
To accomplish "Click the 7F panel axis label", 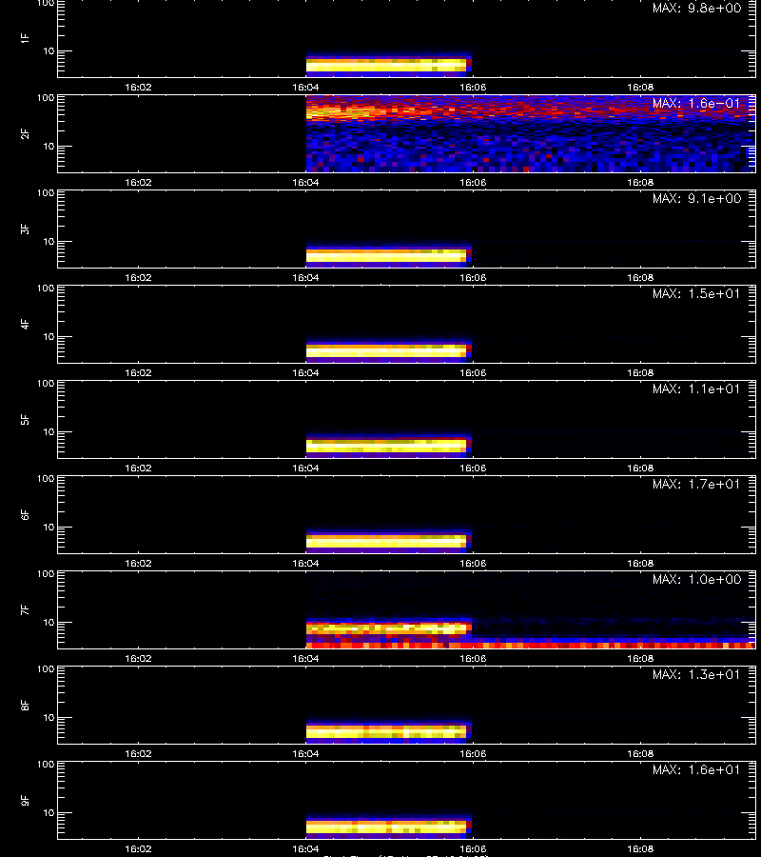I will point(25,609).
